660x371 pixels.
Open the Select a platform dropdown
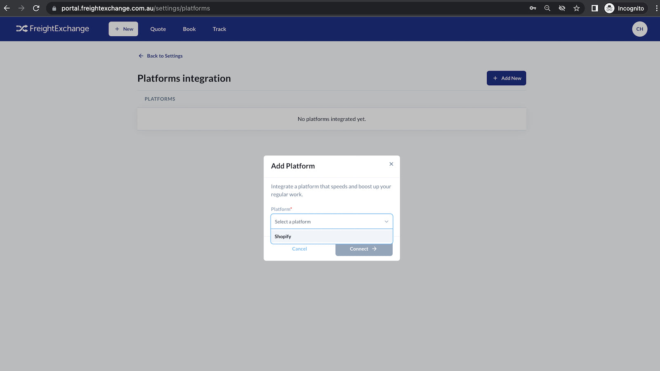pos(331,221)
